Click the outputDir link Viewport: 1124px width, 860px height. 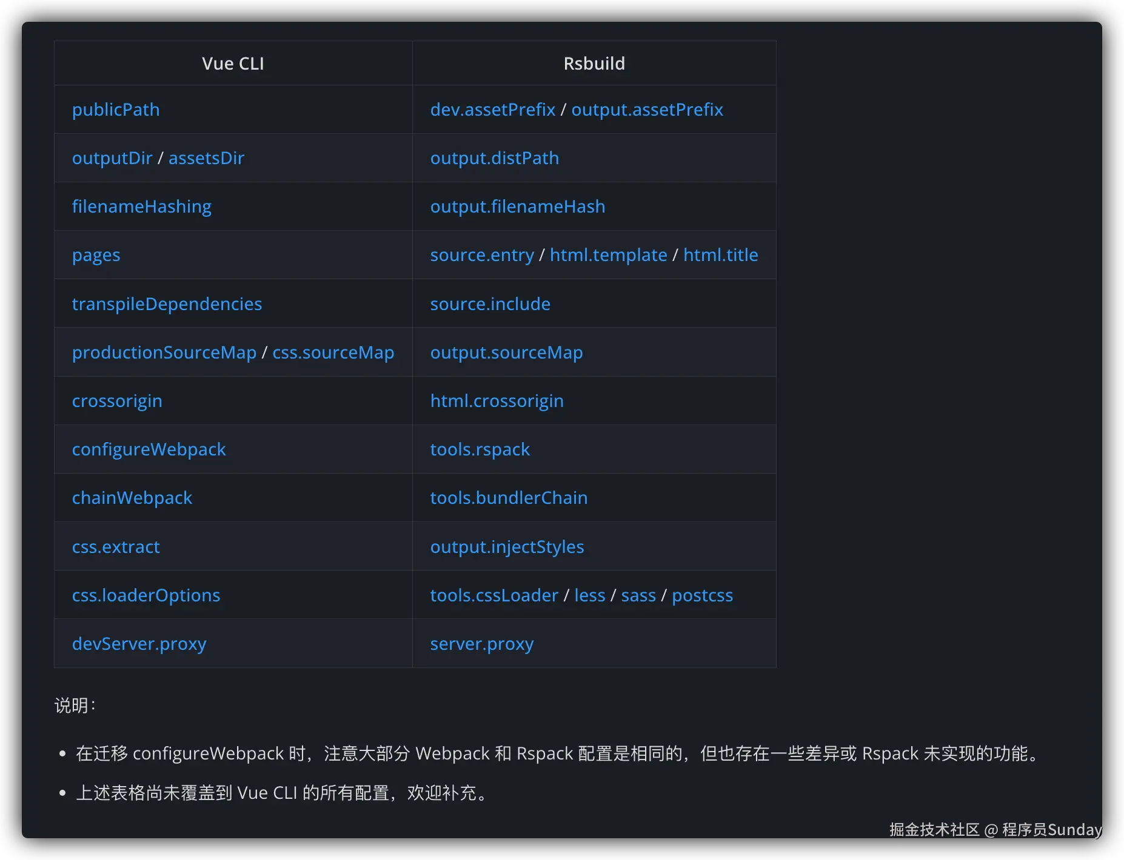(x=112, y=158)
